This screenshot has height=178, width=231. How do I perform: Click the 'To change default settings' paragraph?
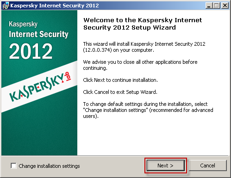coord(148,110)
